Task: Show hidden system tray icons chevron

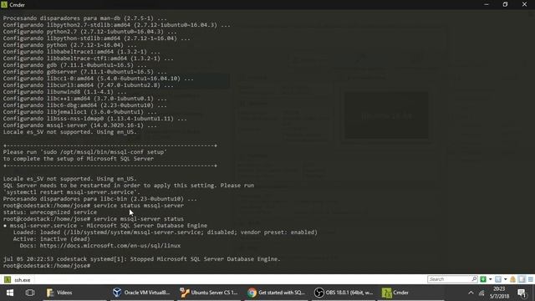Action: 471,293
